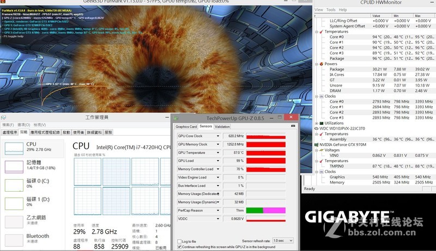
Task: Click the thermometer icon beside CPU Temperatures in HWMonitor
Action: pos(321,32)
